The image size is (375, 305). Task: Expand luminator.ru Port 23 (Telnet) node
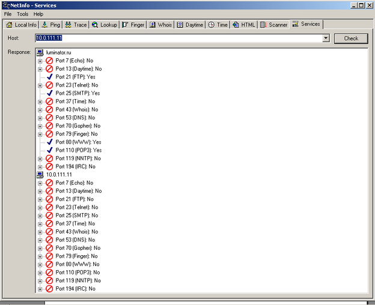click(x=40, y=85)
